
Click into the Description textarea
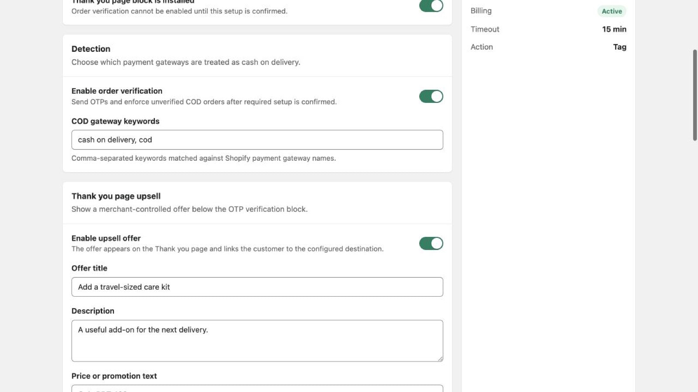coord(257,341)
